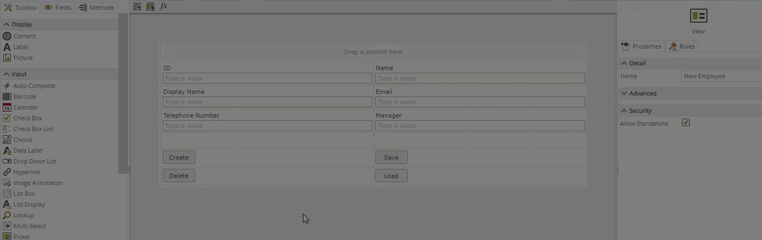Click the Manager text box
Screen dimensions: 762x240
coord(480,126)
